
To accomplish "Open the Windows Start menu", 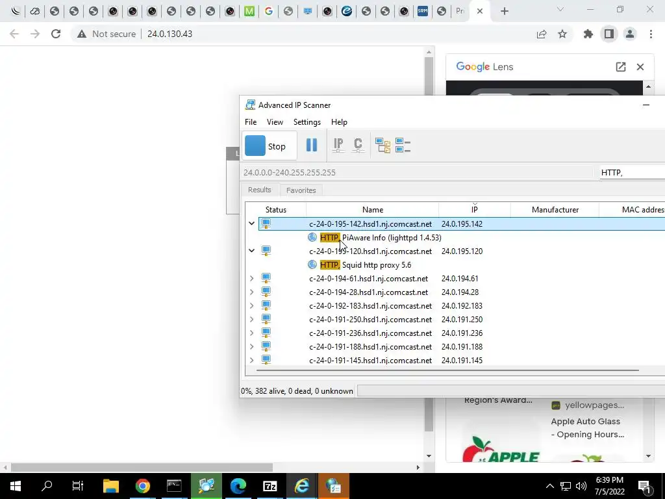I will 16,486.
